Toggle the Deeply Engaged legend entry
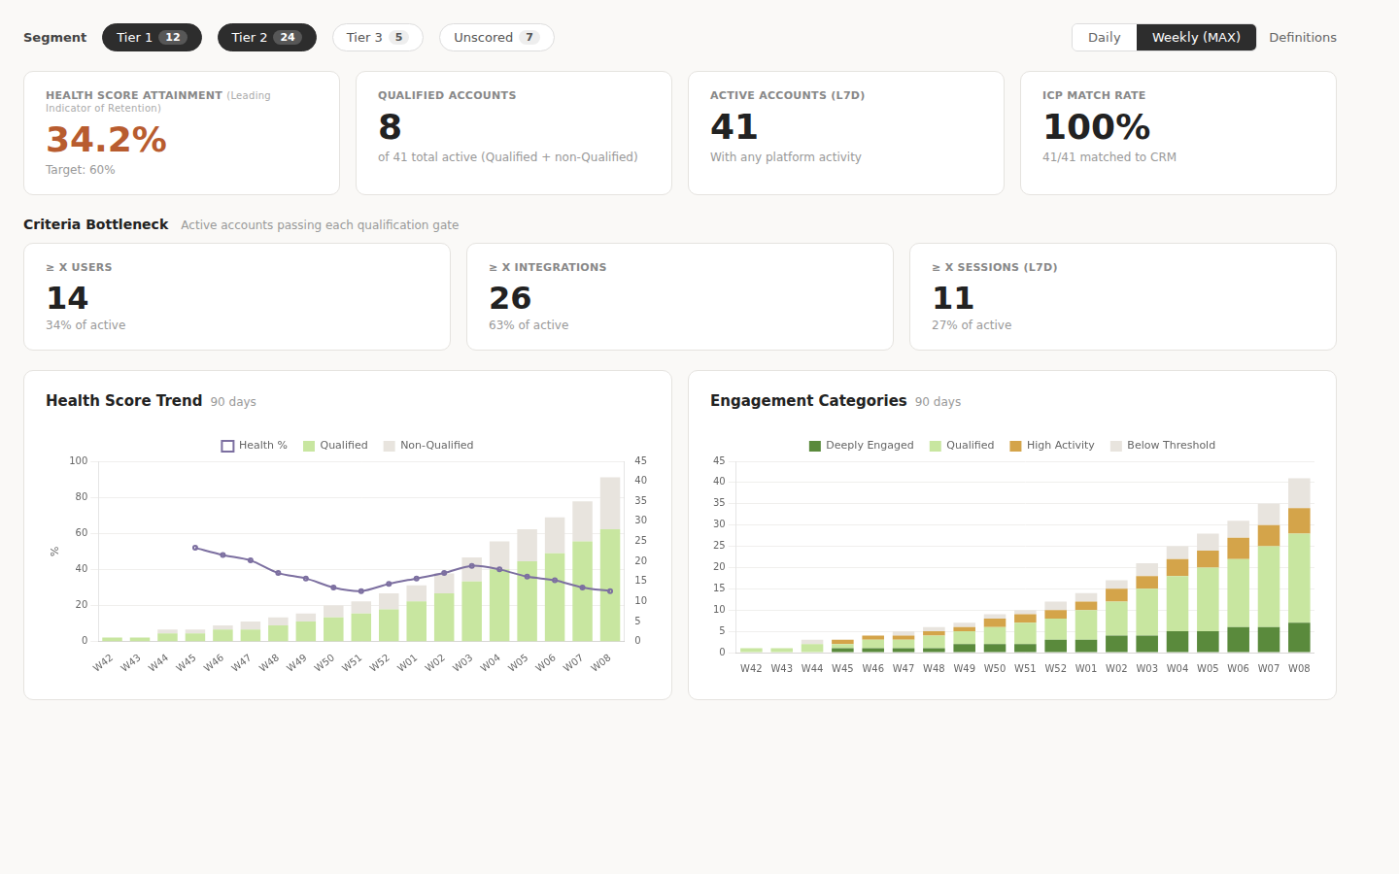Image resolution: width=1399 pixels, height=874 pixels. [x=862, y=445]
